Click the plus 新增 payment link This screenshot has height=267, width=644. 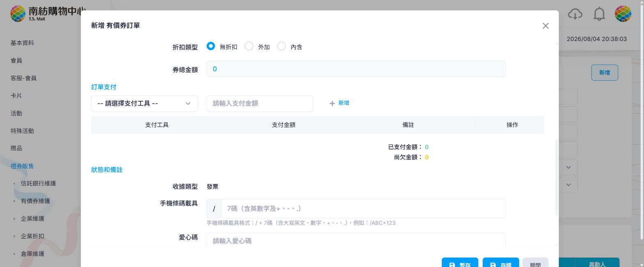[x=339, y=103]
